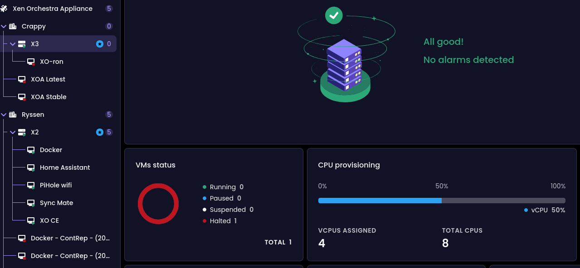Click the Ryssen pool building icon

[x=13, y=115]
